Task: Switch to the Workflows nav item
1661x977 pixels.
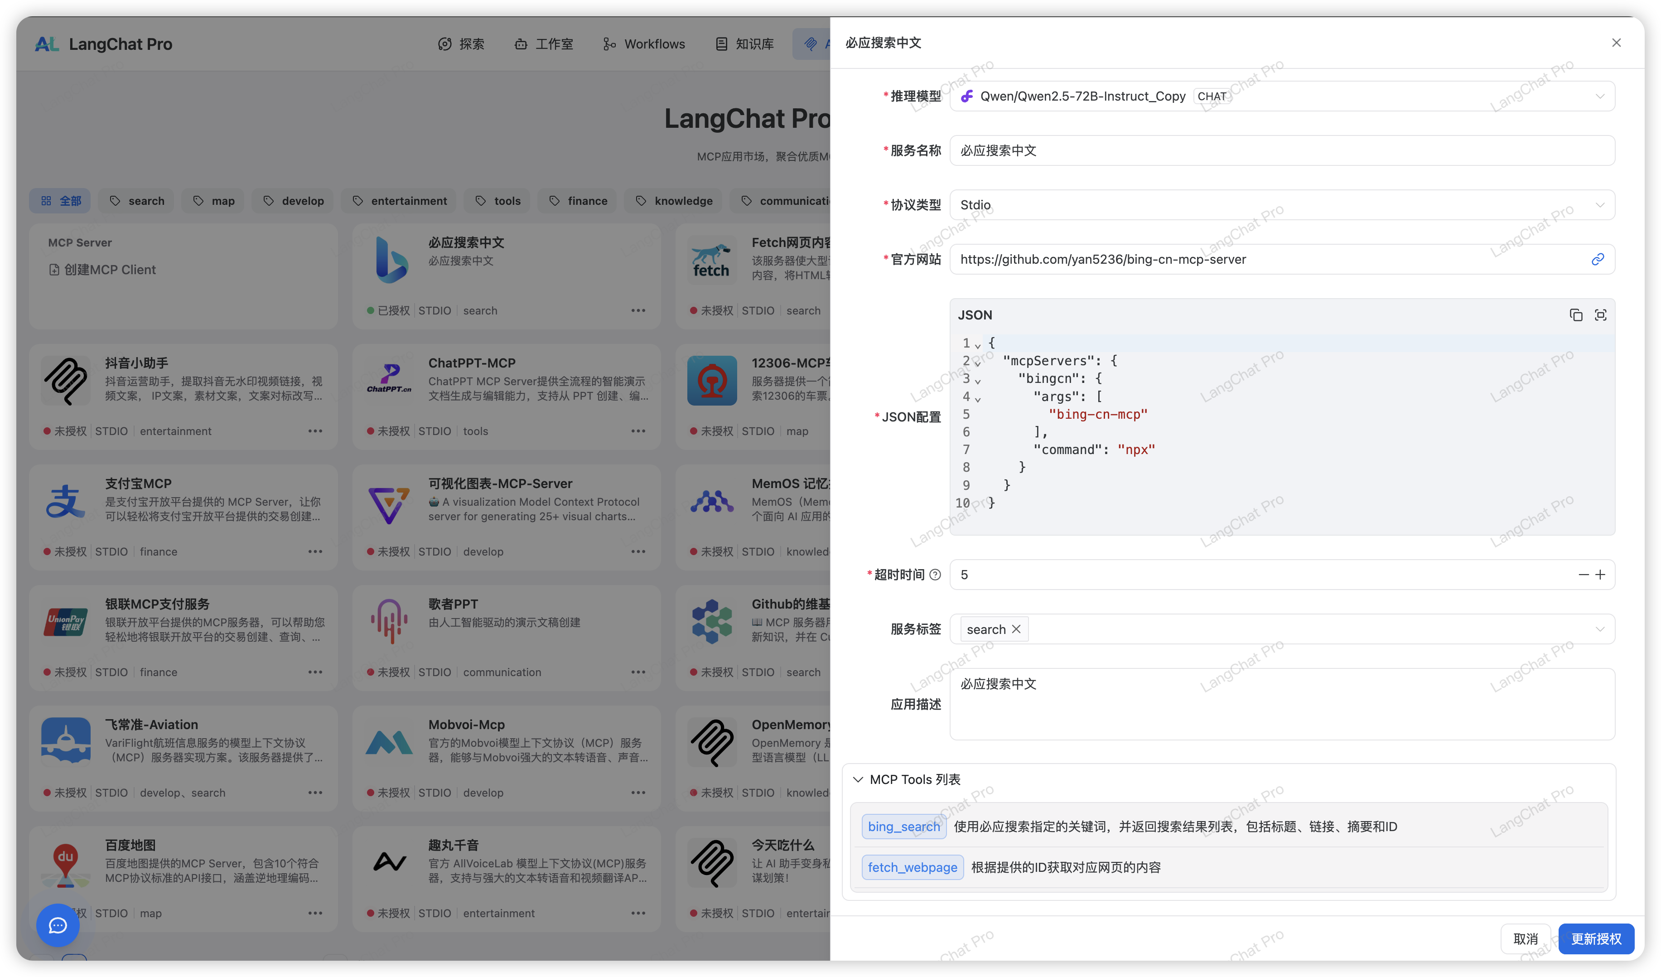Action: (644, 44)
